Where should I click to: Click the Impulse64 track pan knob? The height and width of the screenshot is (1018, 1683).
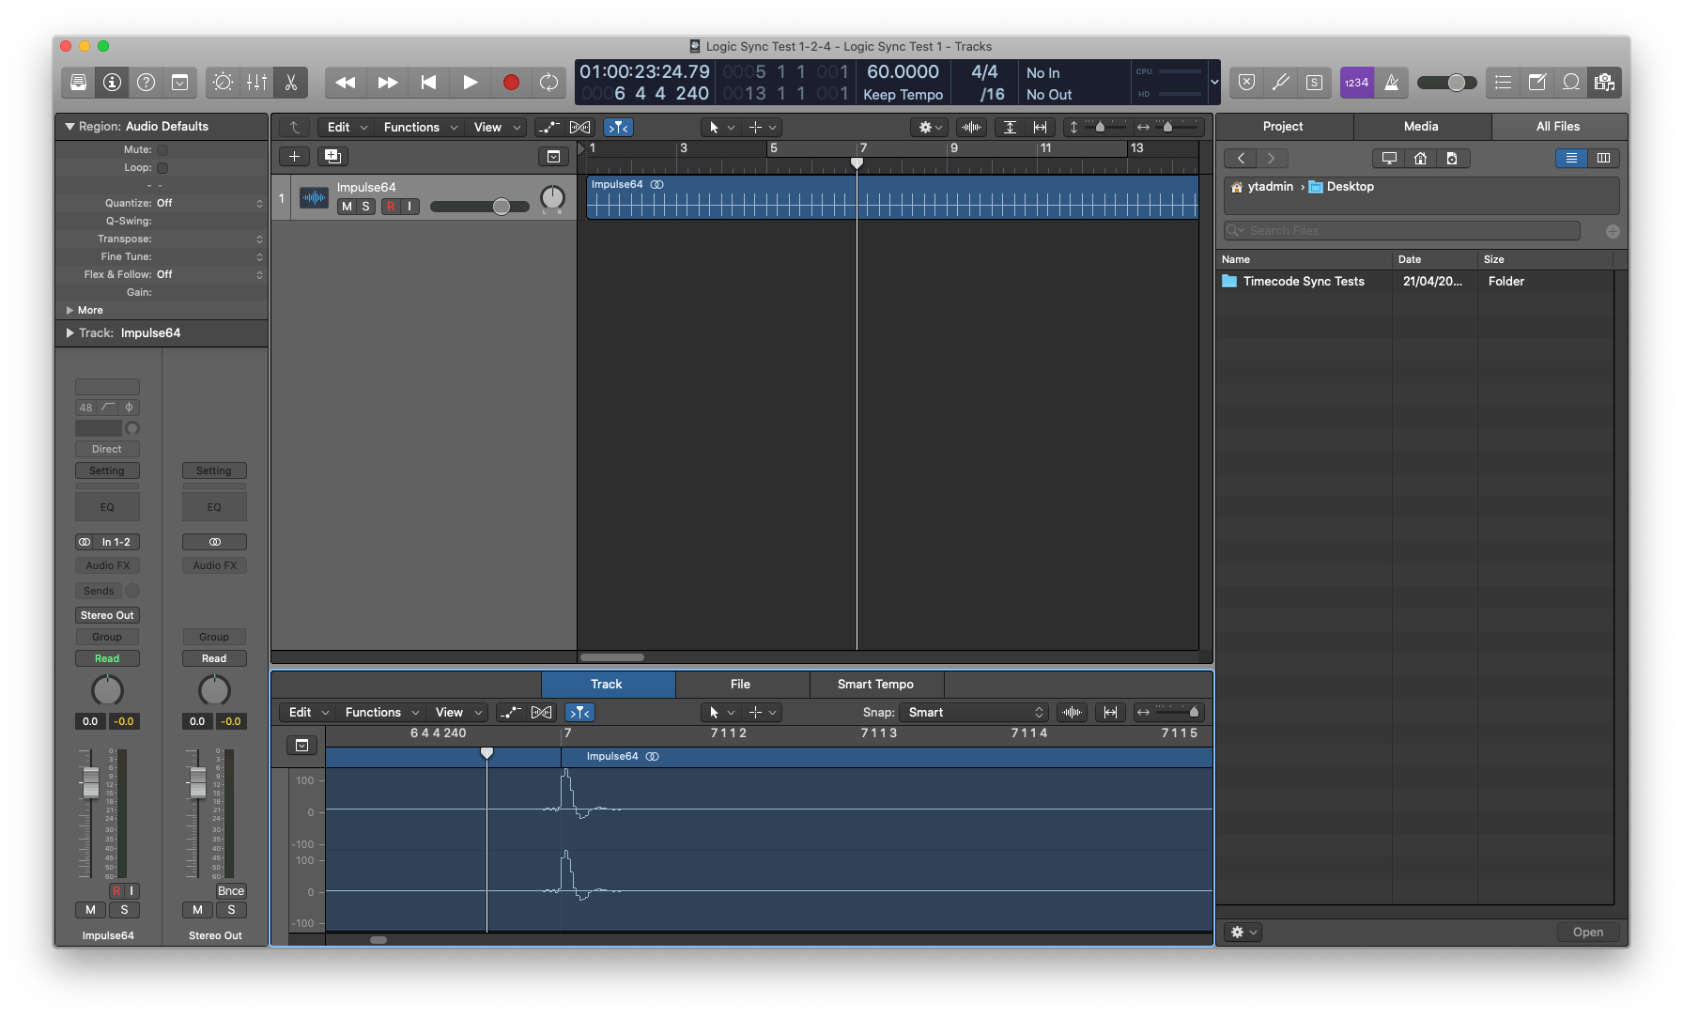(552, 198)
